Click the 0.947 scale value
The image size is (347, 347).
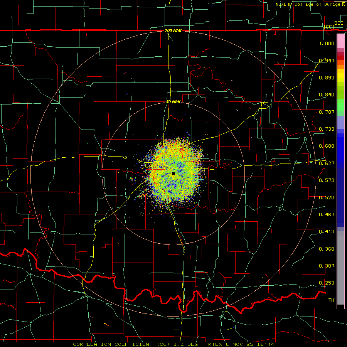(x=327, y=61)
